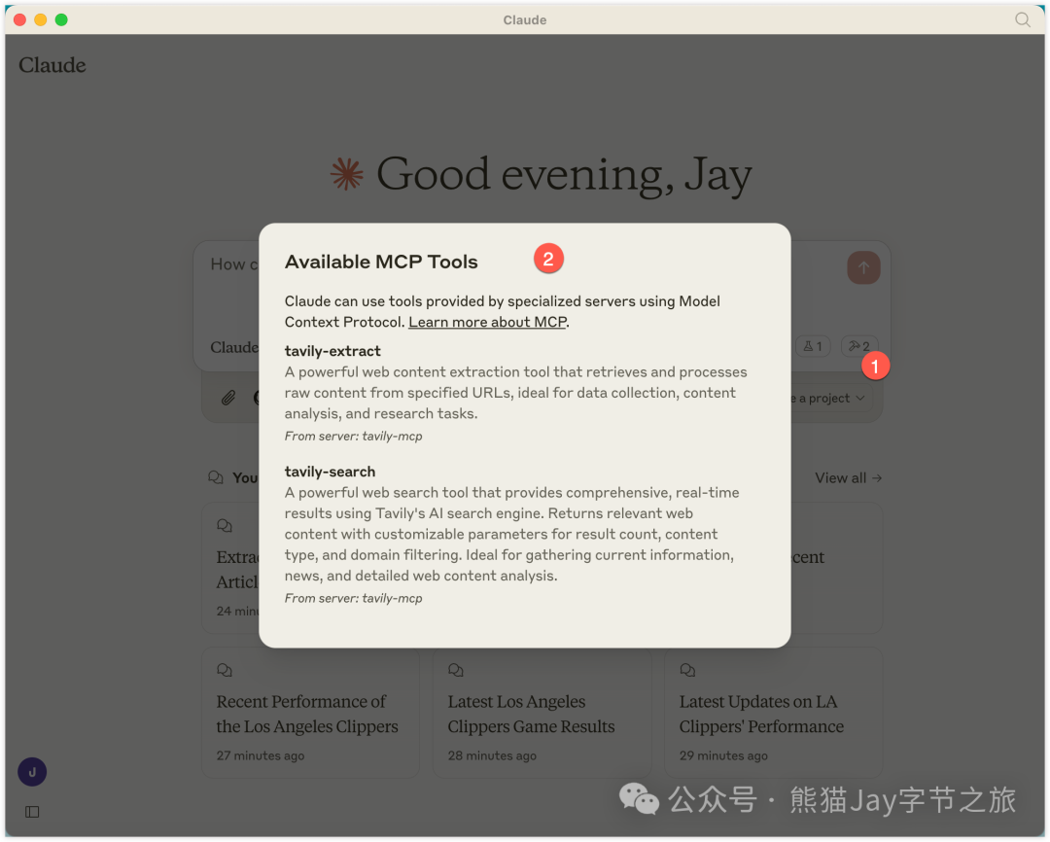Open the MCP tools hammer icon showing 2
The image size is (1050, 842).
[859, 346]
